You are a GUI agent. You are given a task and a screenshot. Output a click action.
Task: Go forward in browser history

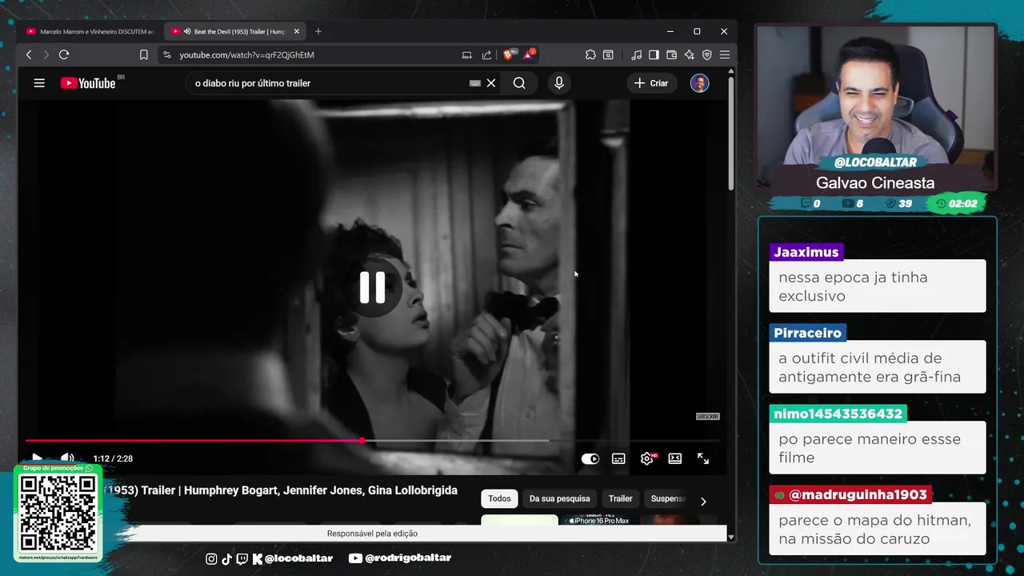pyautogui.click(x=46, y=54)
